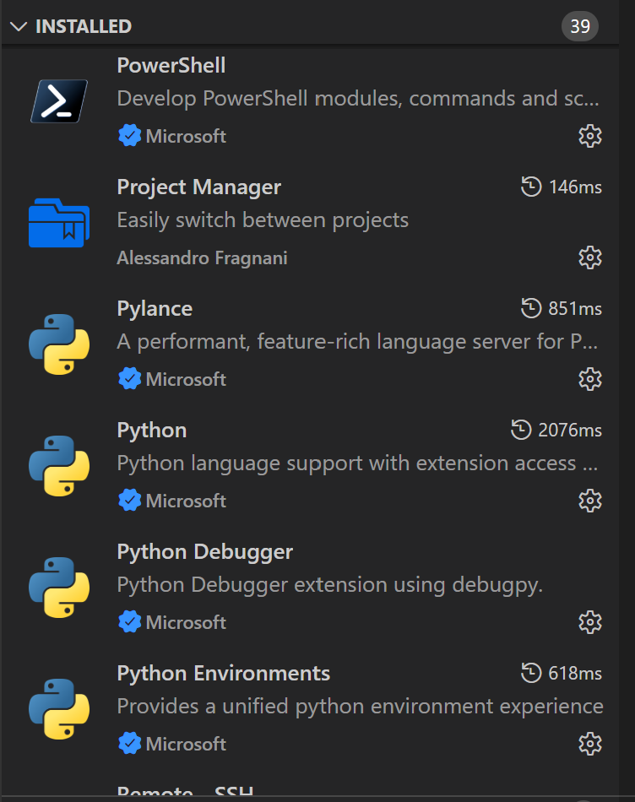Screen dimensions: 635x802
Task: Click the Pylance extension gear icon
Action: coord(590,379)
